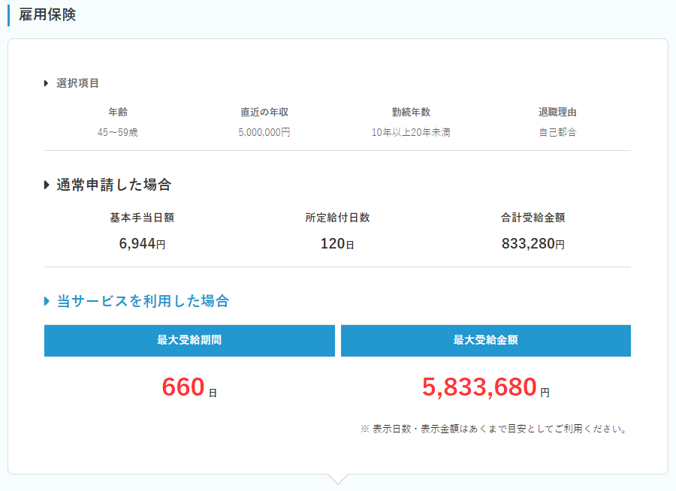This screenshot has height=491, width=676.
Task: Click the 雇用保険 section heading
Action: pyautogui.click(x=47, y=15)
